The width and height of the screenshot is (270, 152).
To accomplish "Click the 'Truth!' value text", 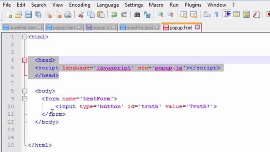I will (200, 106).
